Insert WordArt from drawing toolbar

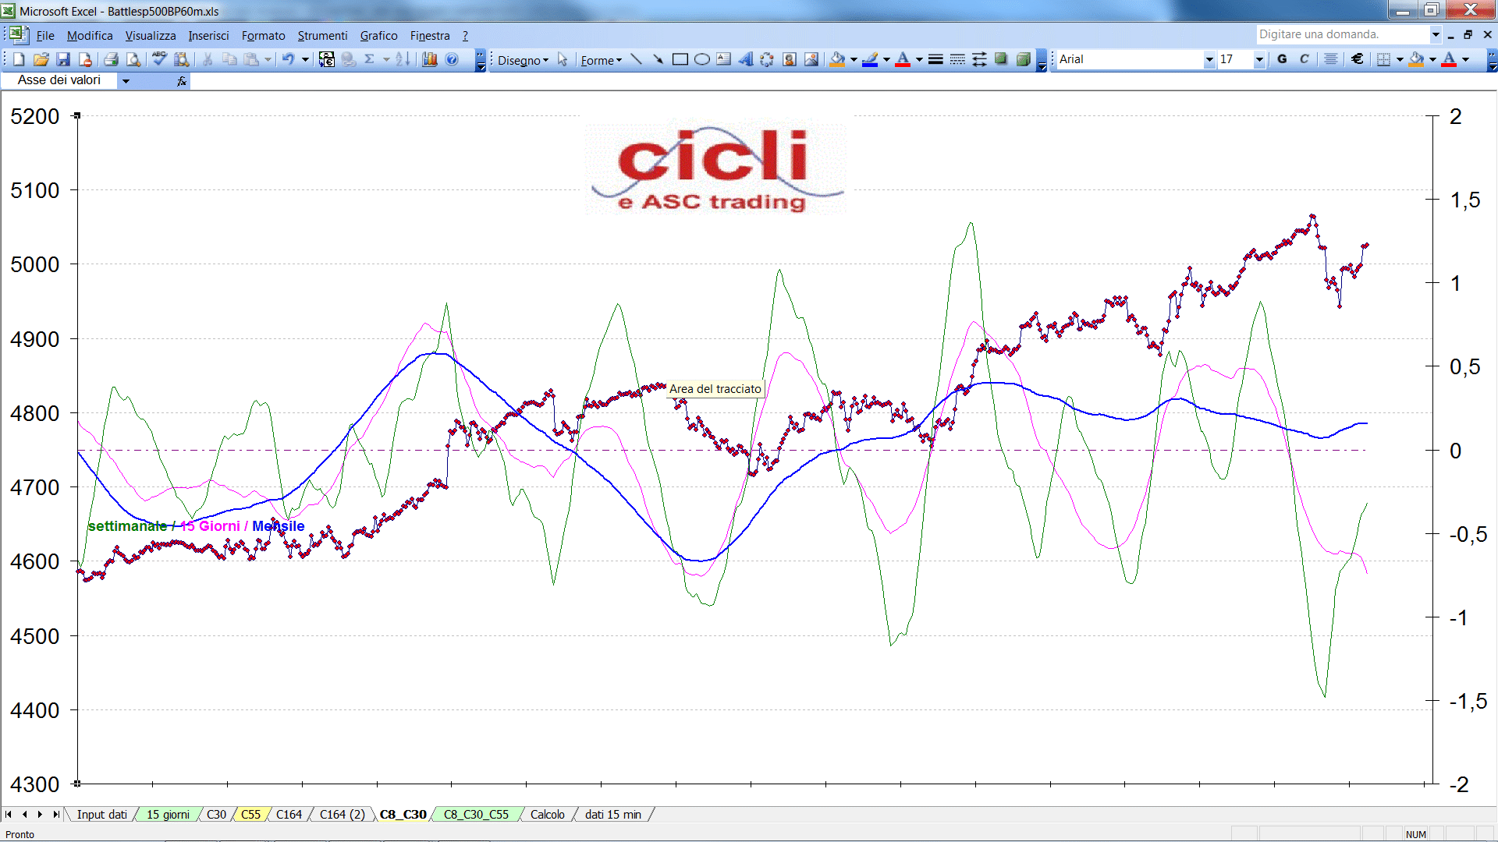(x=745, y=59)
